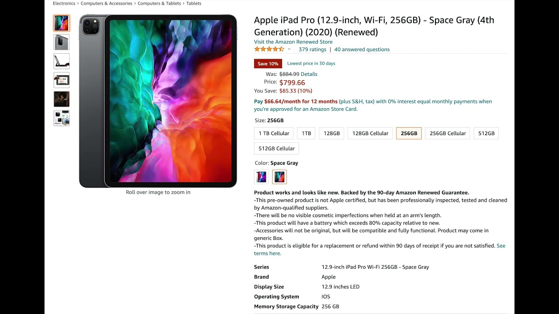Select the 256GB Cellular size option
This screenshot has width=559, height=314.
tap(448, 133)
